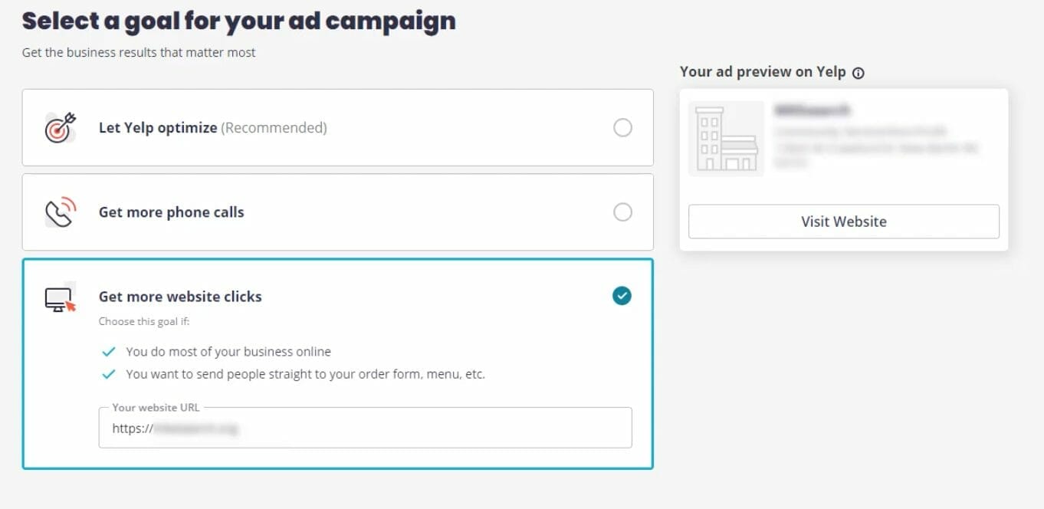Click the Visit Website button
This screenshot has height=509, width=1044.
tap(843, 222)
